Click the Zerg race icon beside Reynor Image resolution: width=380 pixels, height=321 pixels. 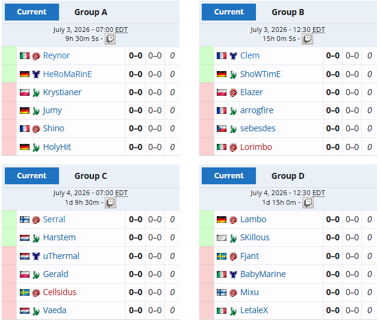[x=36, y=56]
